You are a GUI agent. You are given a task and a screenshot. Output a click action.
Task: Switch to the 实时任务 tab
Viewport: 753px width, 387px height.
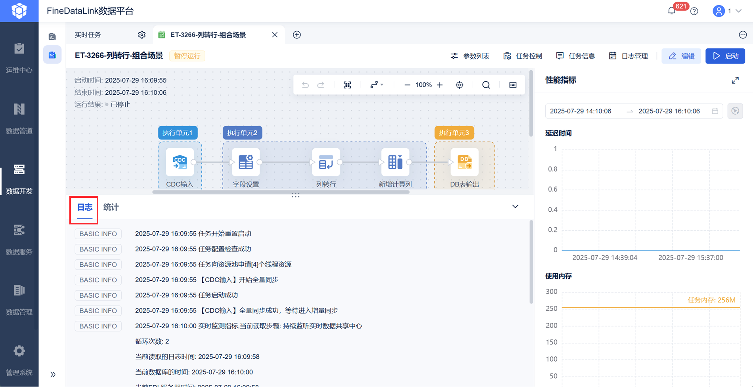point(88,35)
